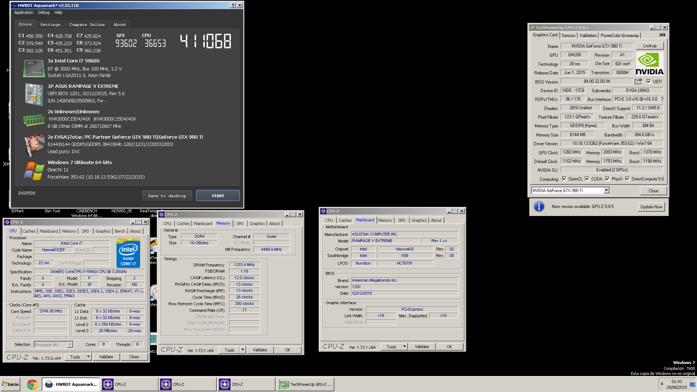Click the DRAM Frequency value 1333.4 MHz

[x=244, y=265]
